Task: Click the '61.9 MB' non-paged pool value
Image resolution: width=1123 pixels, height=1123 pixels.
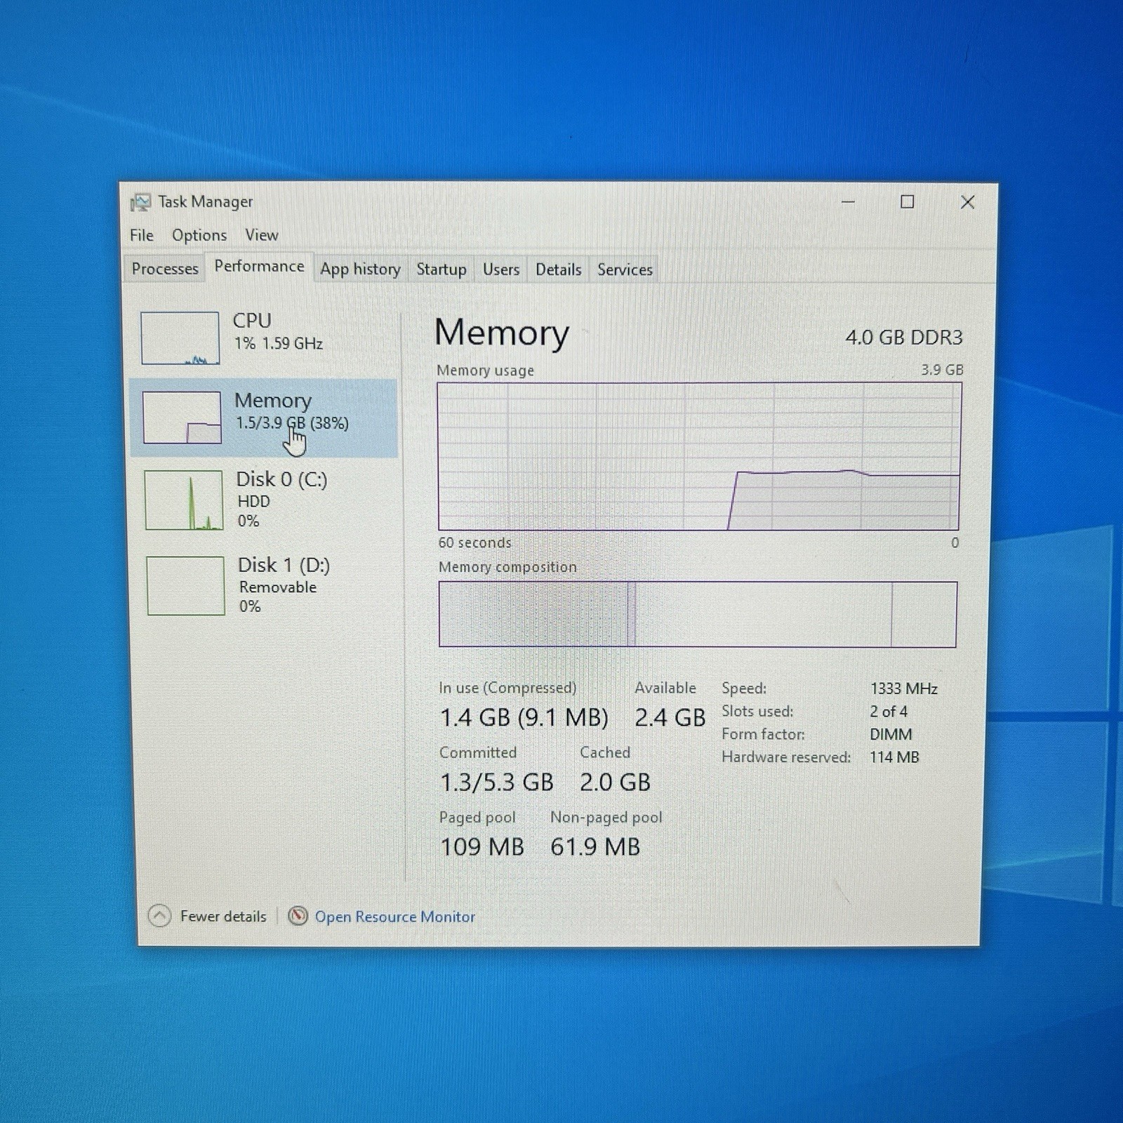Action: (x=595, y=846)
